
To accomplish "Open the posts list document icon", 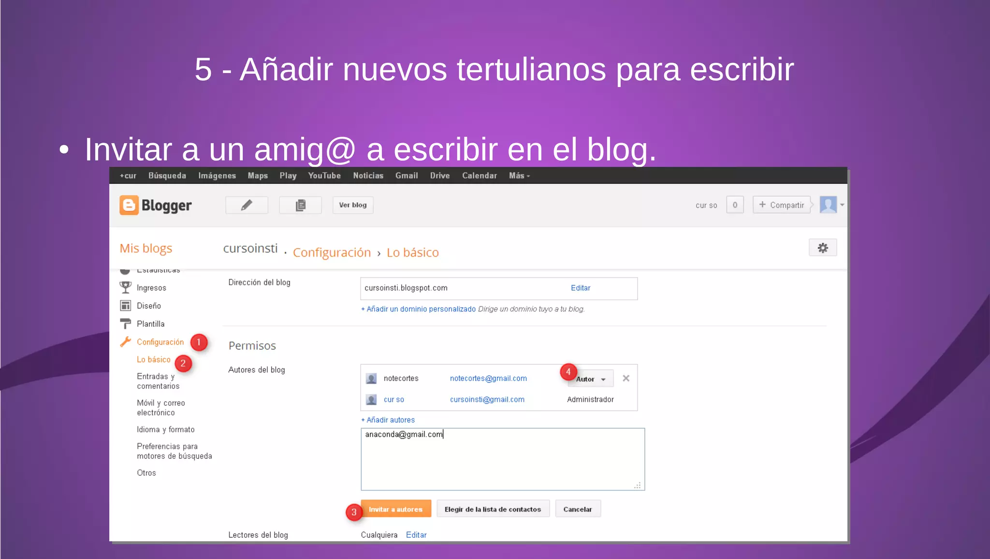I will point(300,205).
